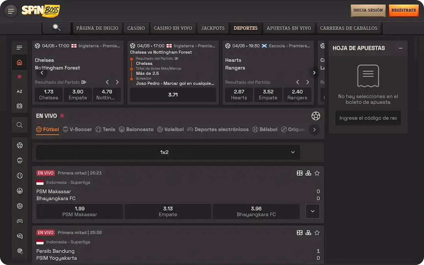Go to Página de Inicio tab
Image resolution: width=424 pixels, height=265 pixels.
click(97, 28)
